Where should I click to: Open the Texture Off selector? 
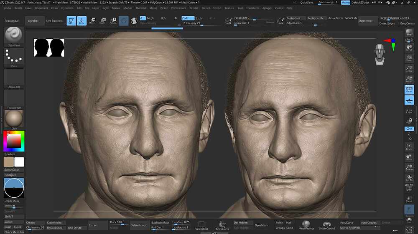coord(14,100)
